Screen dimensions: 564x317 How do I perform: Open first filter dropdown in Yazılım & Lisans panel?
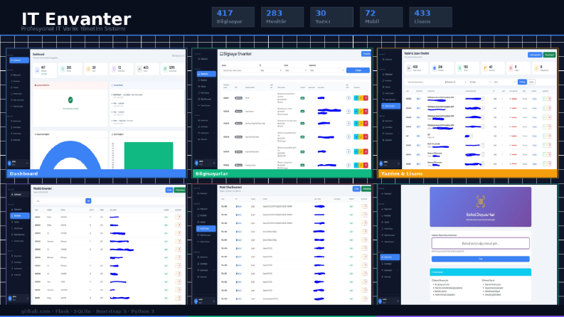pyautogui.click(x=455, y=82)
